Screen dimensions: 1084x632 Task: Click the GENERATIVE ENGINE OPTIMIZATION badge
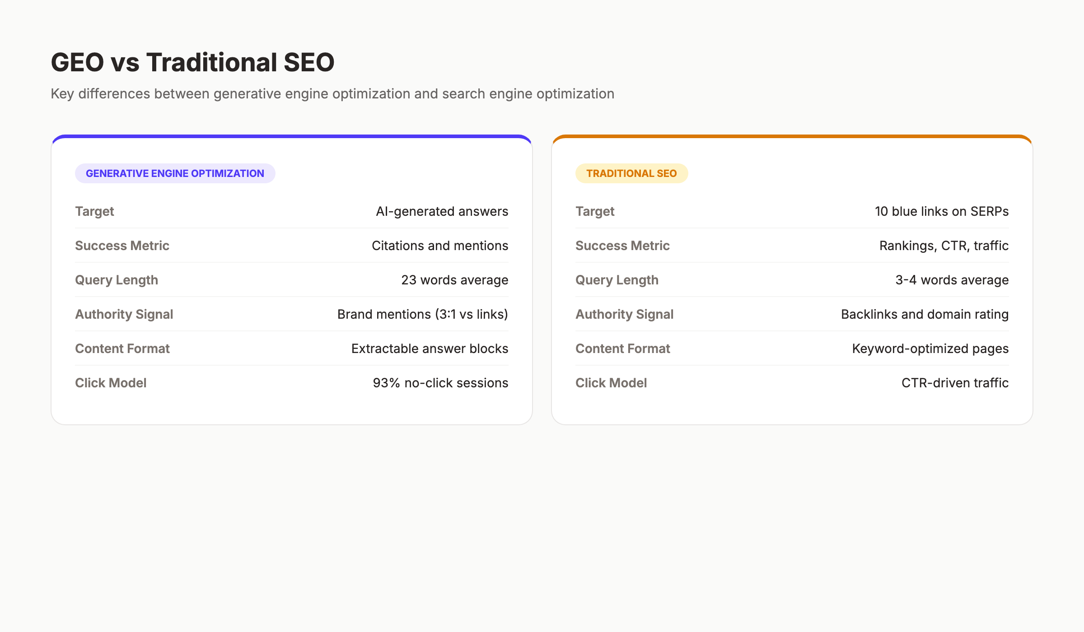[x=175, y=173]
